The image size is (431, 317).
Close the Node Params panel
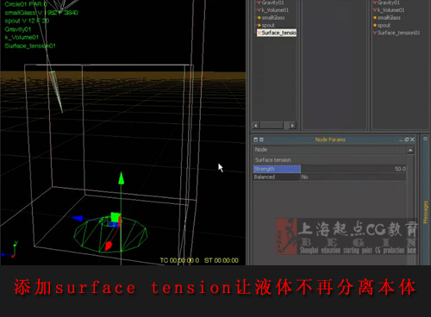point(412,140)
